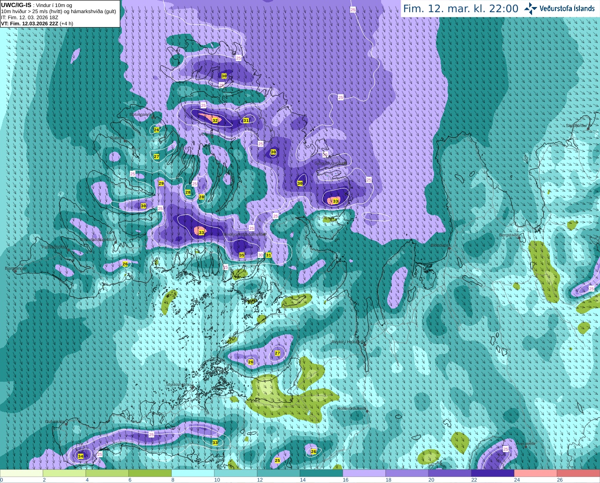
Task: Click the Veðurstofa Íslands name text
Action: click(567, 8)
